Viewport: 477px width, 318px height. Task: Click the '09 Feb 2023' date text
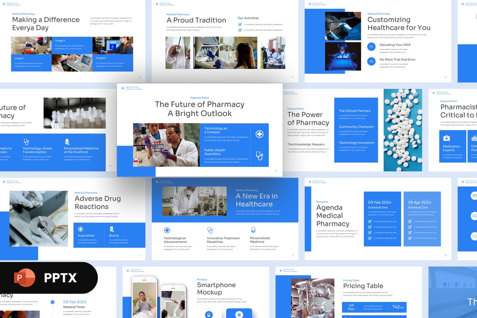click(75, 302)
